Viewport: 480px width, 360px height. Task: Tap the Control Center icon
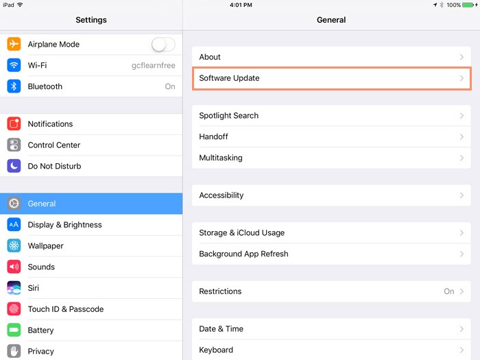pos(14,145)
